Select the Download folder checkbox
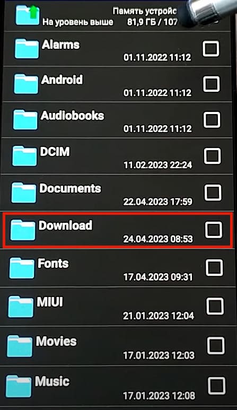Image resolution: width=237 pixels, height=410 pixels. point(214,230)
